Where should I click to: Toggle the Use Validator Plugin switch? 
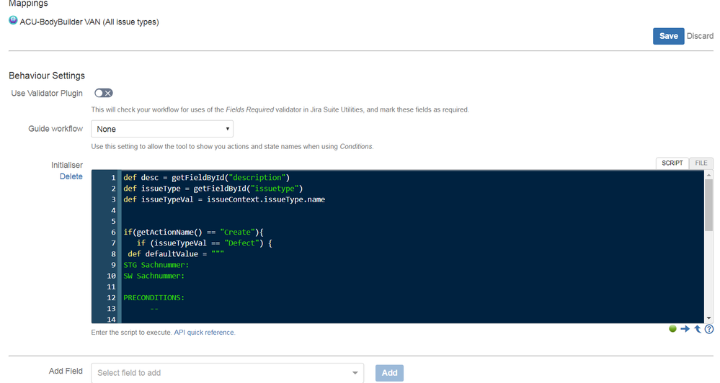click(x=103, y=93)
